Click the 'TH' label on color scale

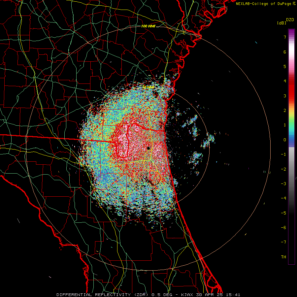coord(283,257)
